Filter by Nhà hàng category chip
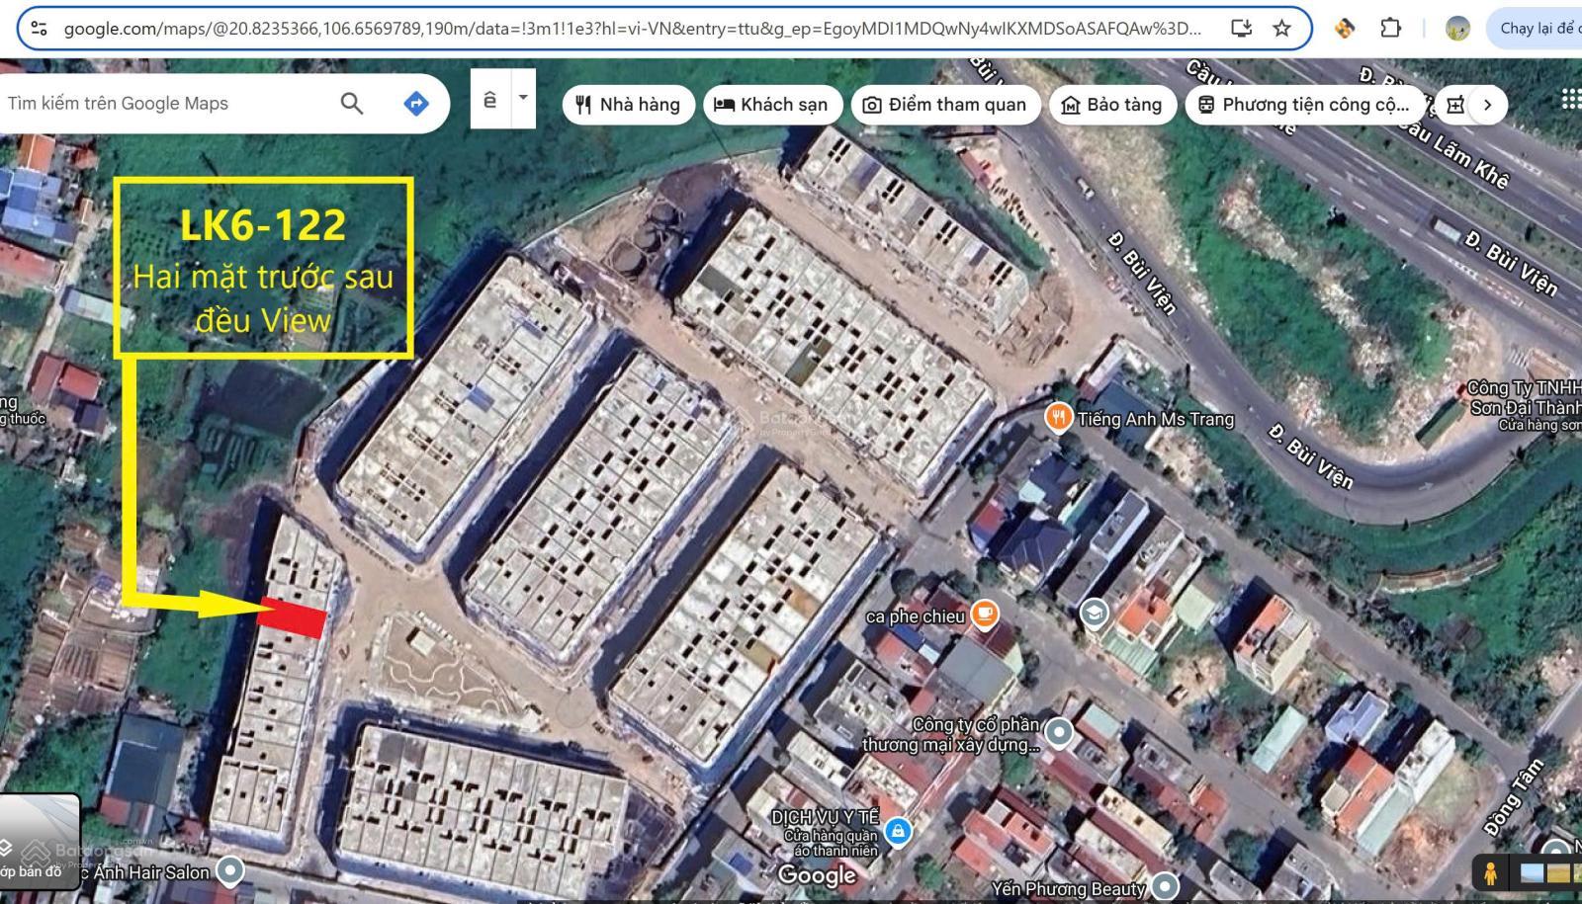 [x=628, y=105]
